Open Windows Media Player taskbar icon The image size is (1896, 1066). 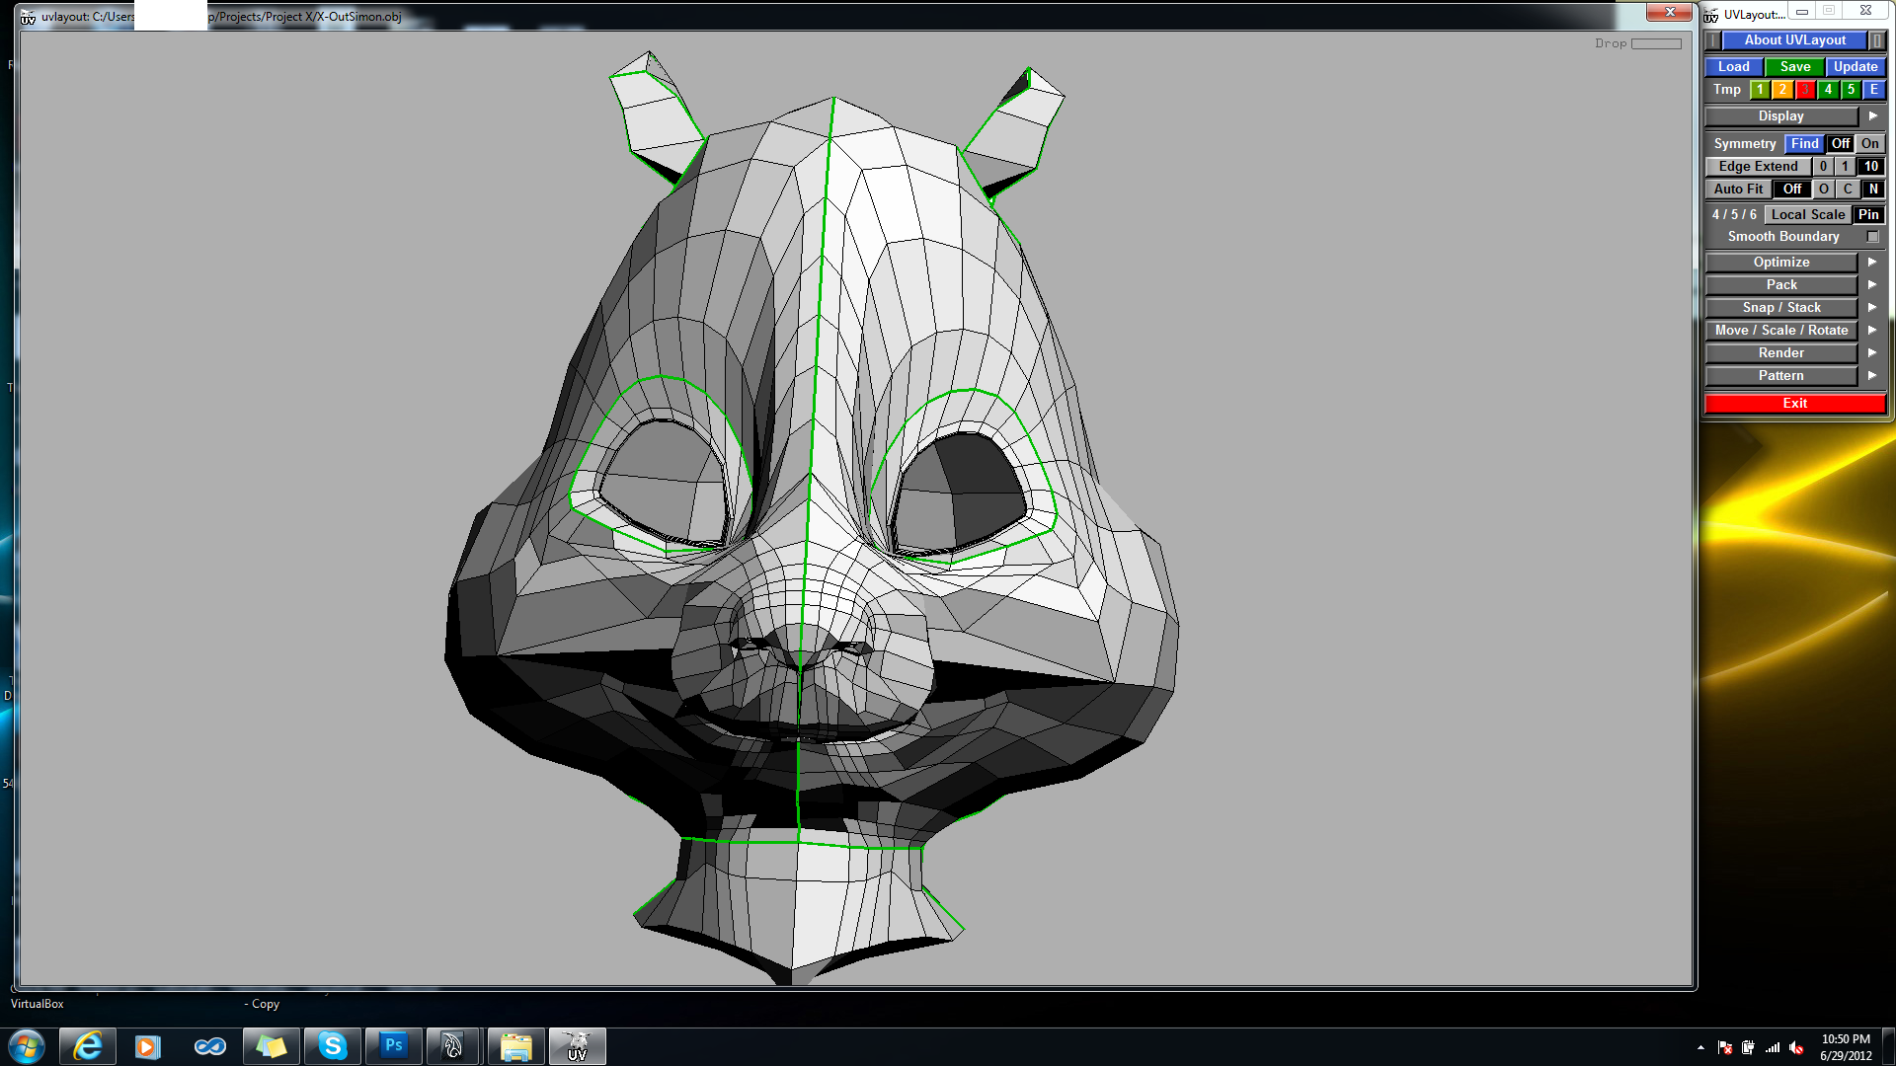point(147,1045)
